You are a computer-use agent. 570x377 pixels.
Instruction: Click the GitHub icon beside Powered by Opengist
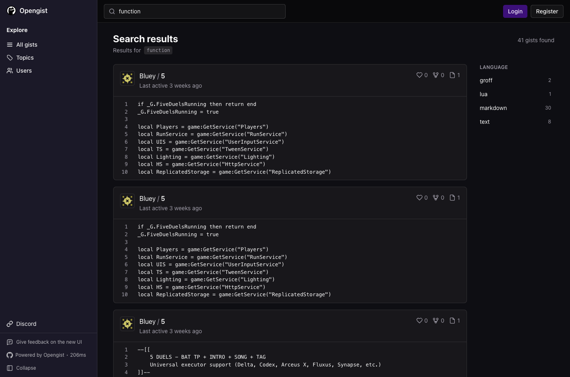tap(10, 355)
